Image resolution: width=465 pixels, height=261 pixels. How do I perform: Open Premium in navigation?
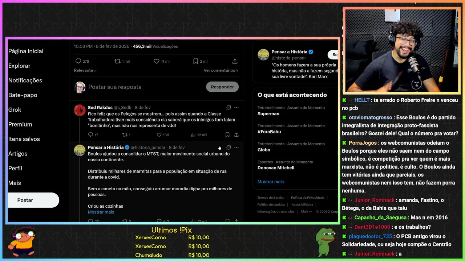click(20, 124)
